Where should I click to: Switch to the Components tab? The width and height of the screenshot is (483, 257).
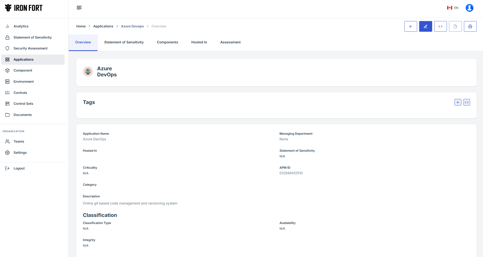point(167,42)
